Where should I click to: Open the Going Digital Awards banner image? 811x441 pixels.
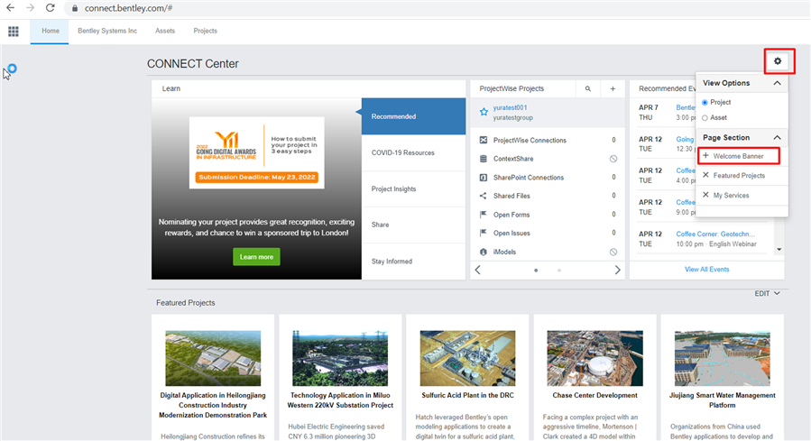256,152
